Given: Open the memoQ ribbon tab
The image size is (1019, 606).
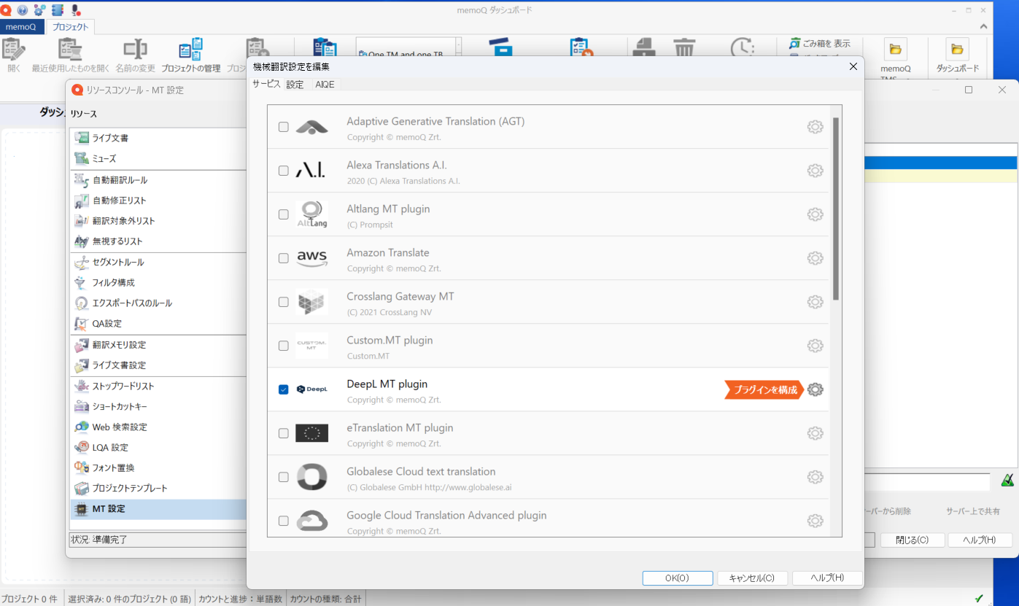Looking at the screenshot, I should point(20,27).
